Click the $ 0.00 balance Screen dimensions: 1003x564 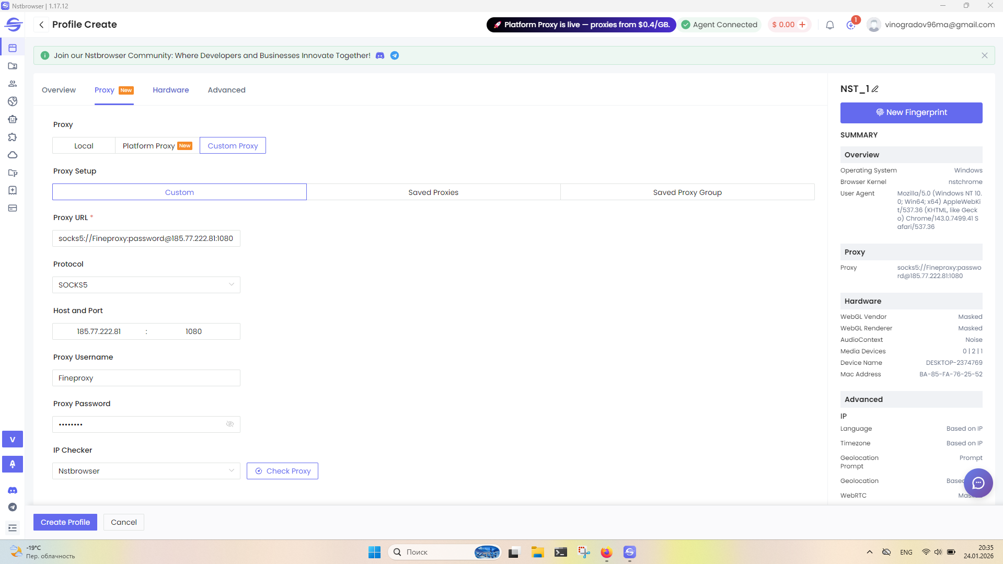[783, 25]
